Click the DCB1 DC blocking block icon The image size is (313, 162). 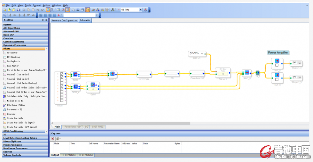[x=75, y=74]
